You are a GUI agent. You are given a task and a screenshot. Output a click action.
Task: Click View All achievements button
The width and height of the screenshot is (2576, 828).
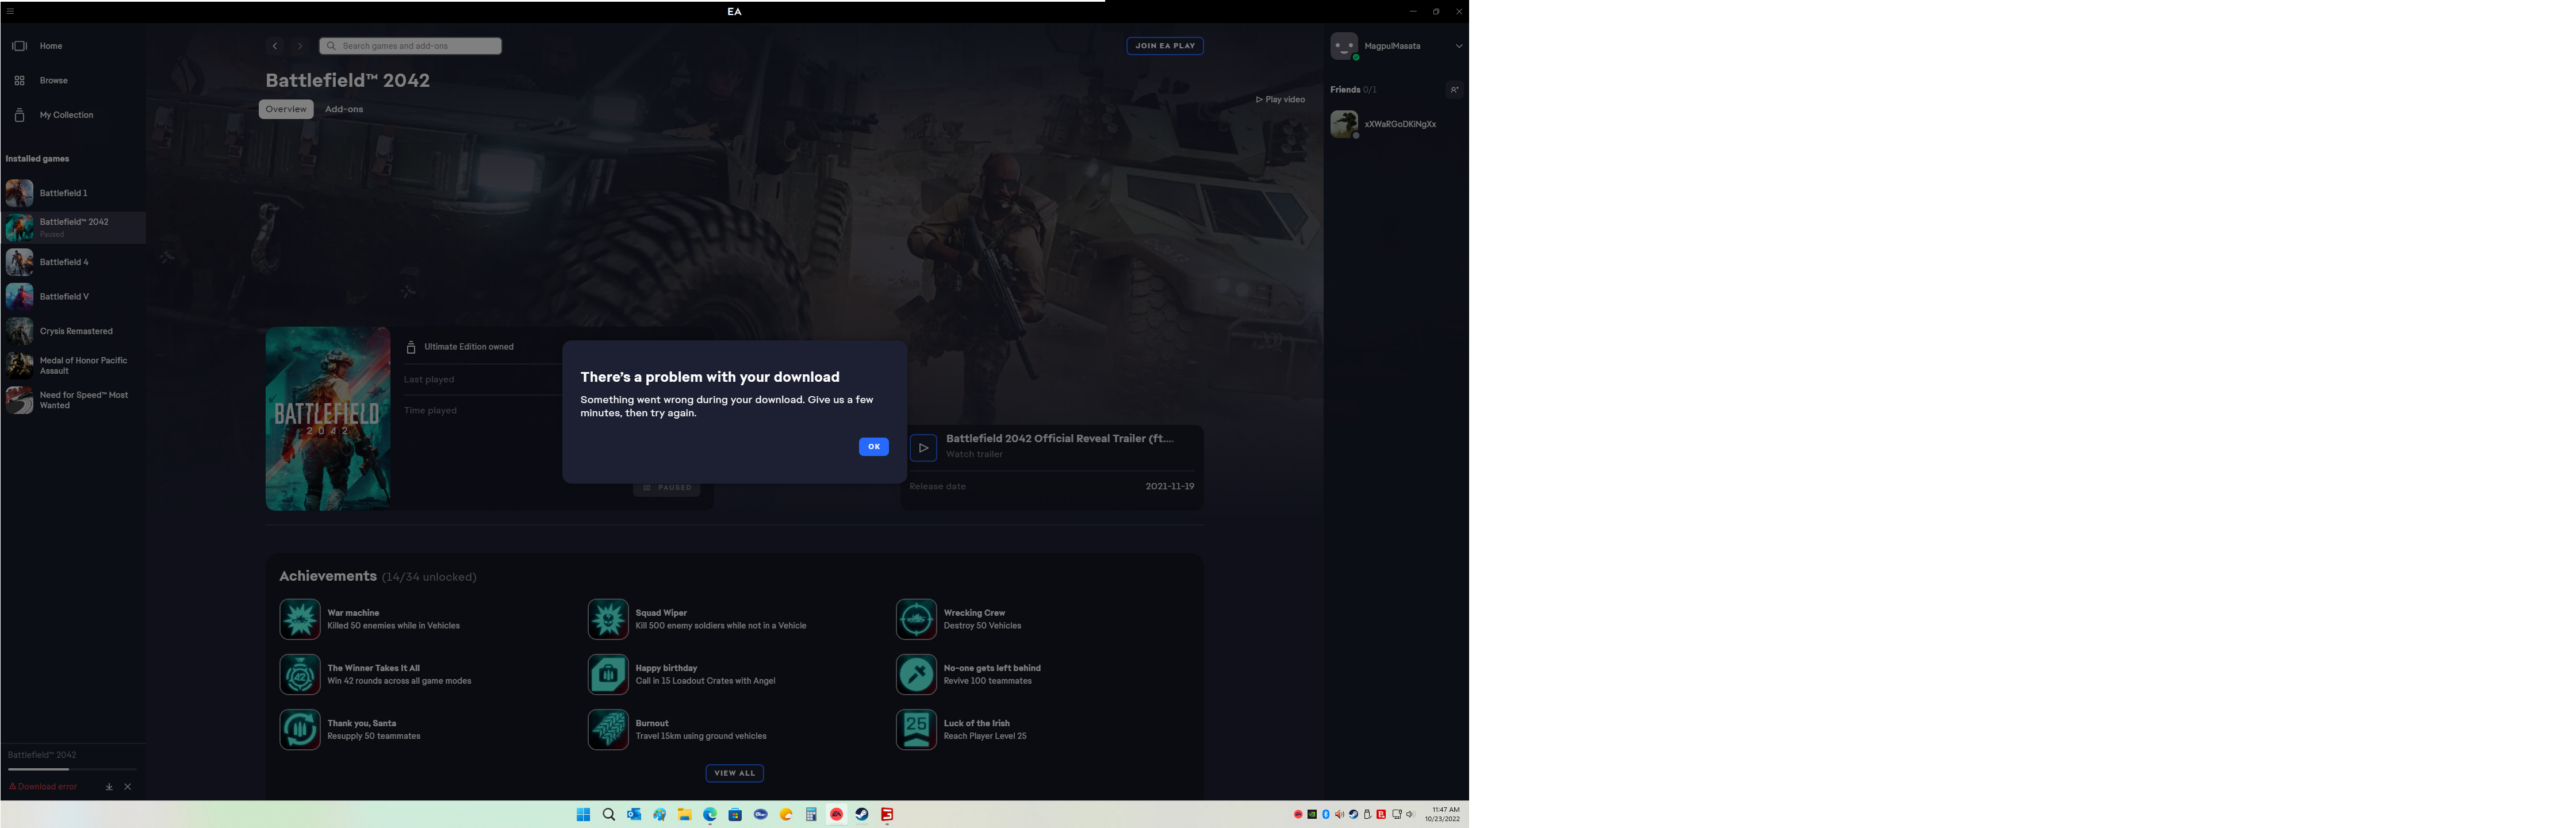pyautogui.click(x=734, y=773)
